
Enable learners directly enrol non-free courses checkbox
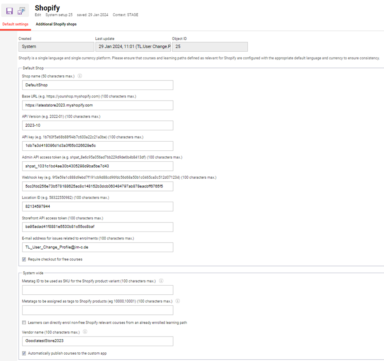tap(24, 323)
